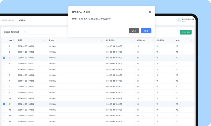Check the checkbox for row 7
The height and width of the screenshot is (126, 211).
[x=4, y=81]
